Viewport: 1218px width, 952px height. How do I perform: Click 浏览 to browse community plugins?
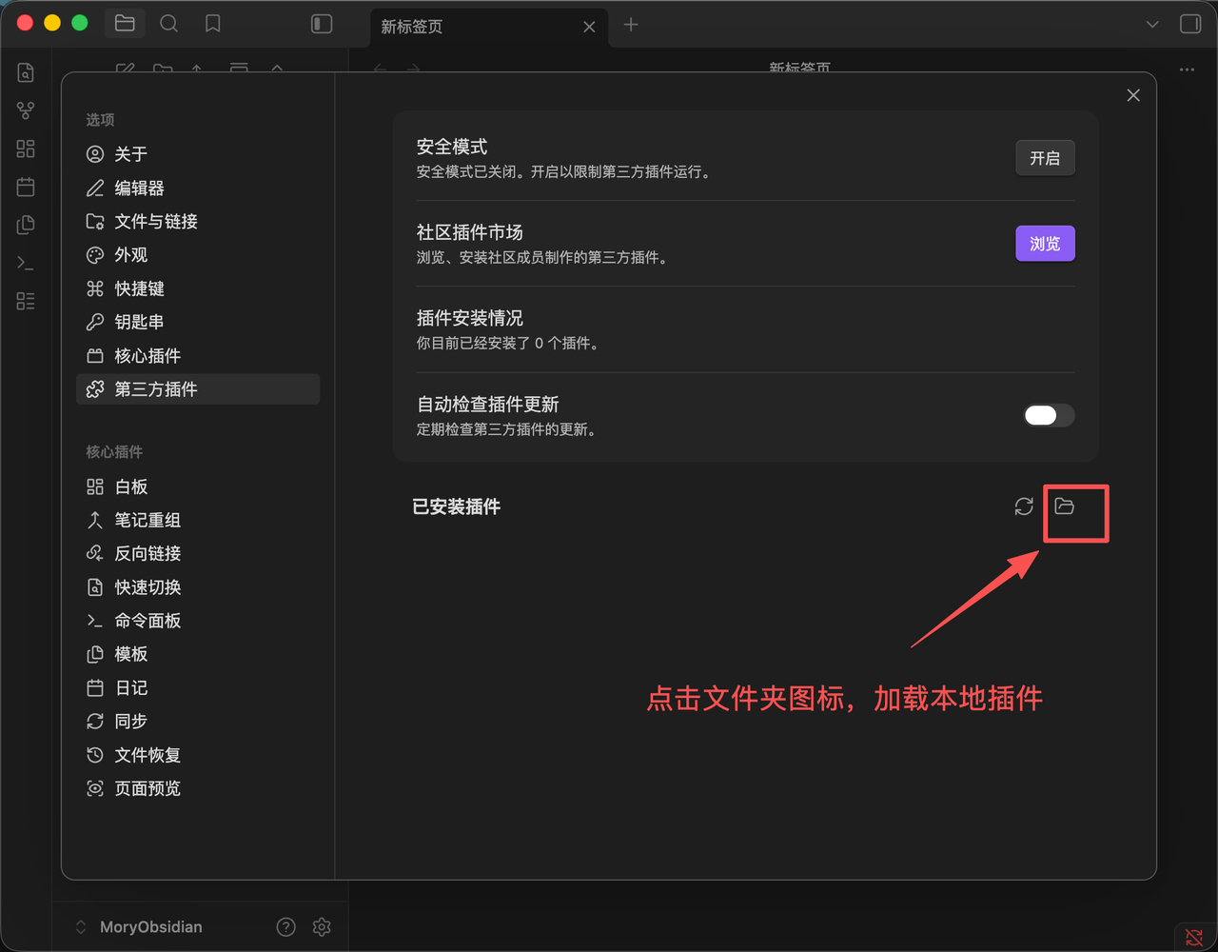click(1045, 244)
